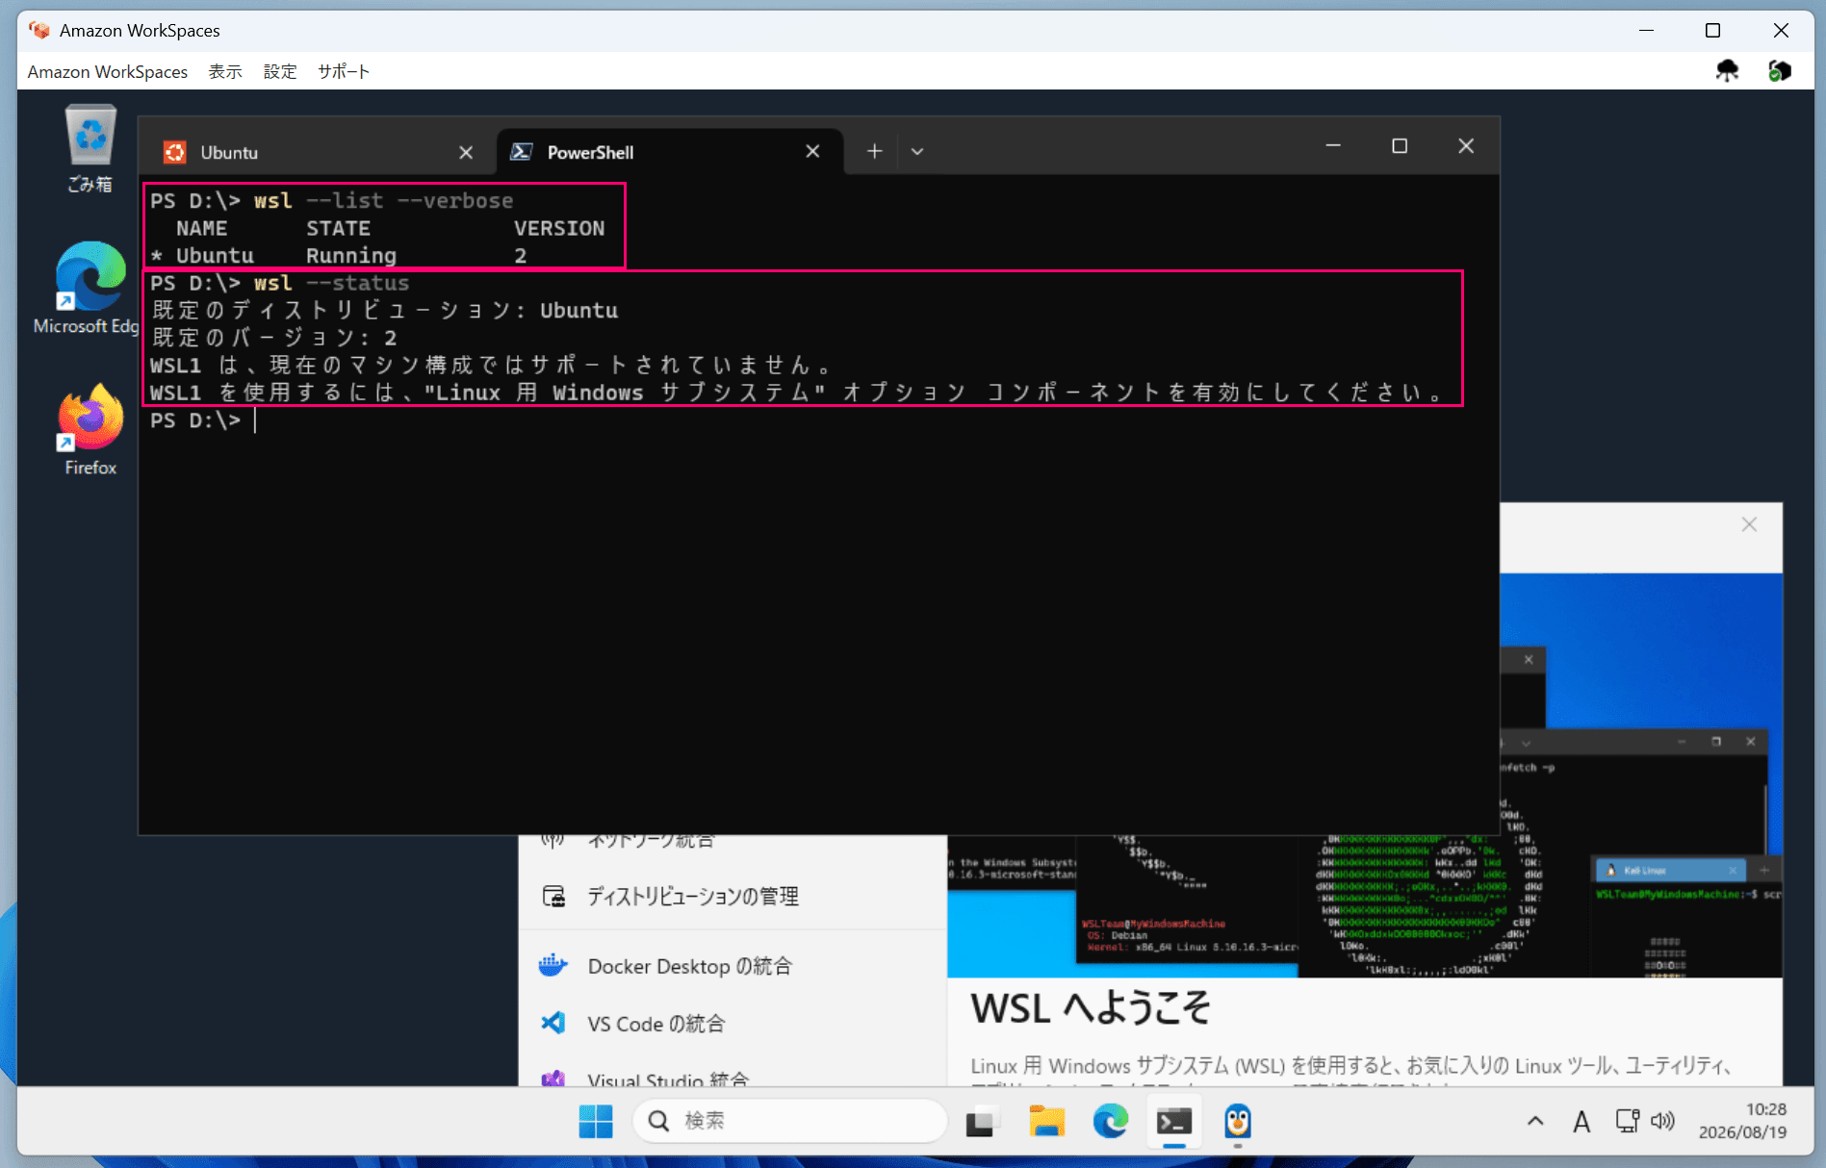Close the Ubuntu tab
The height and width of the screenshot is (1168, 1826).
pos(466,152)
